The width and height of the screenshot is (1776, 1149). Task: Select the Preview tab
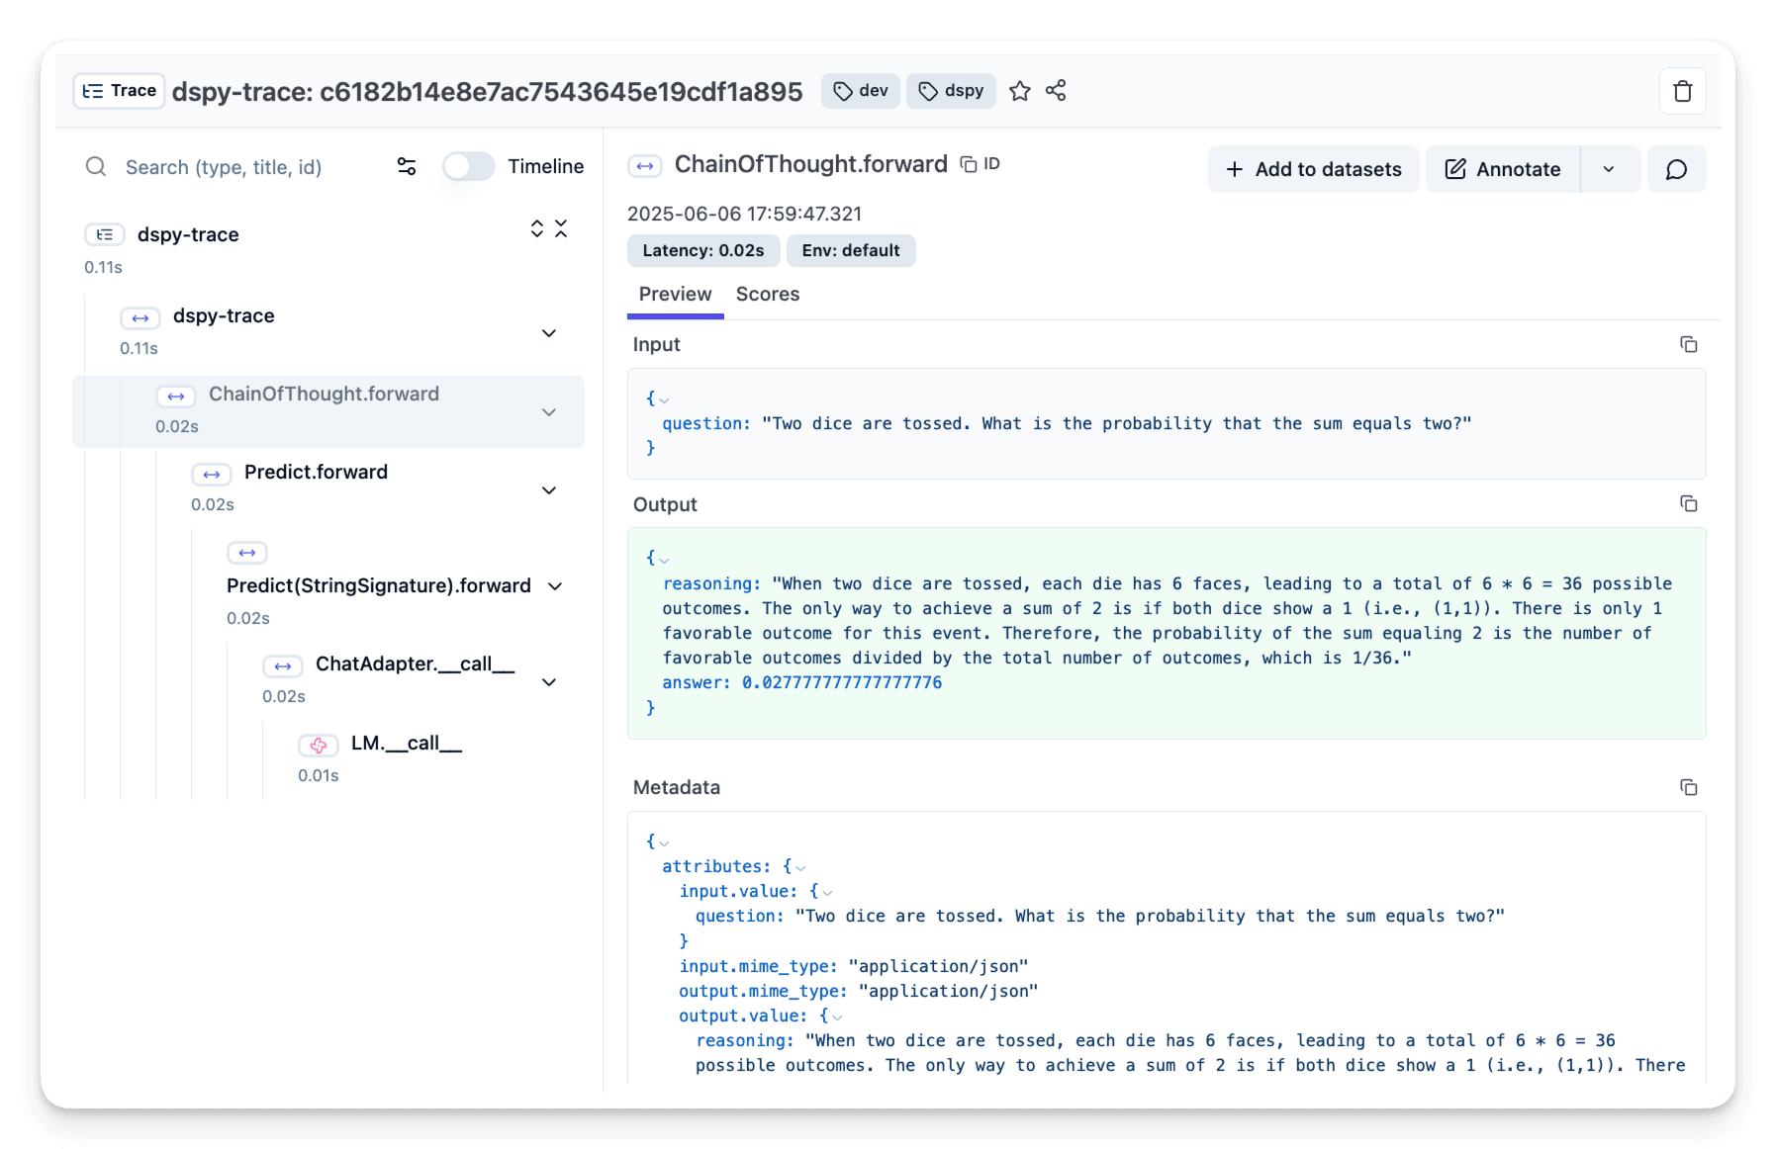pyautogui.click(x=675, y=295)
